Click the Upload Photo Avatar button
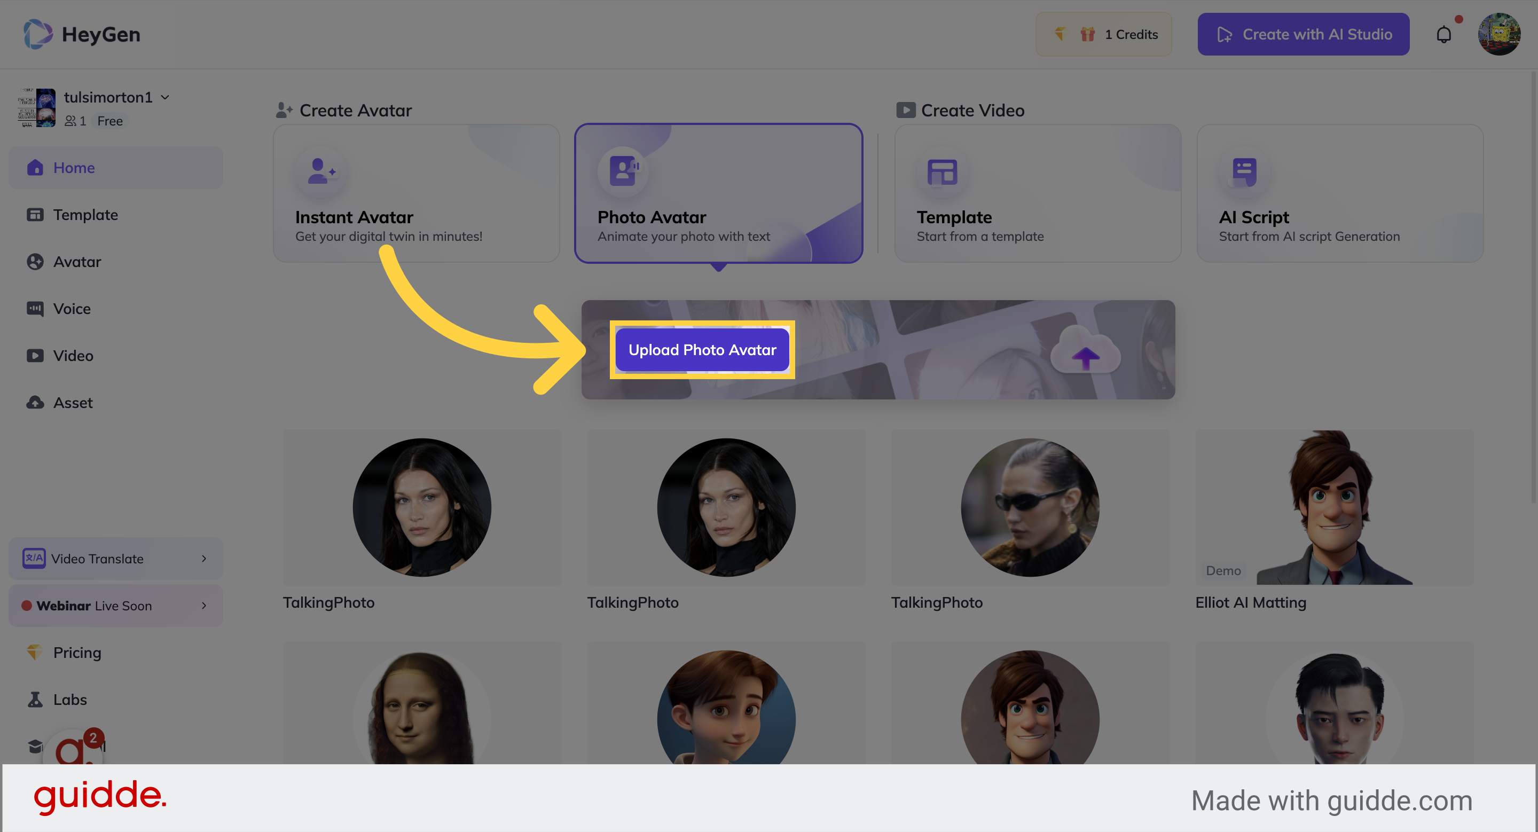 pyautogui.click(x=702, y=350)
